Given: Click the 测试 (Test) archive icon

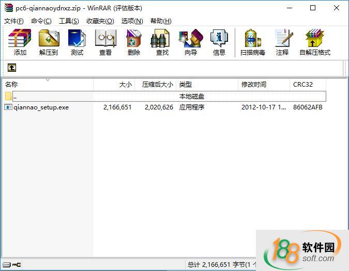Looking at the screenshot, I should [x=77, y=42].
